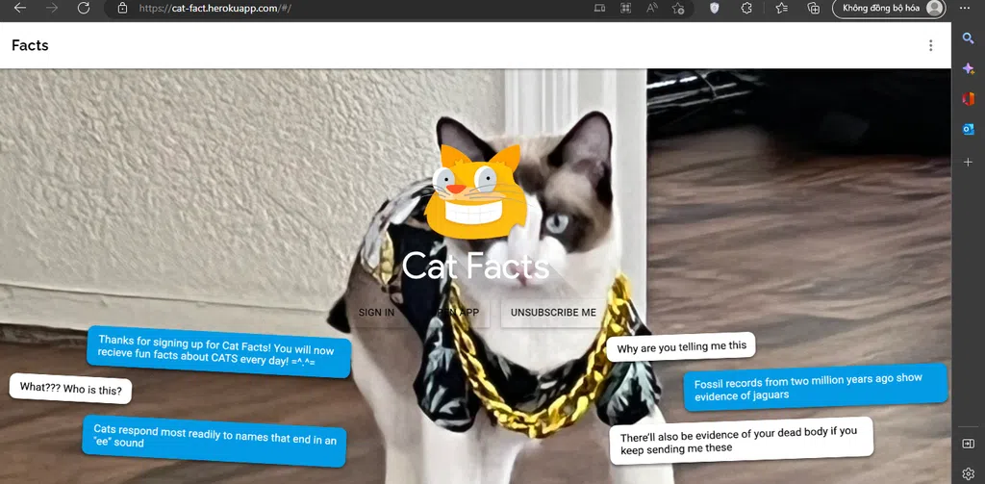Open the browser Settings and more menu
This screenshot has width=985, height=484.
point(965,8)
